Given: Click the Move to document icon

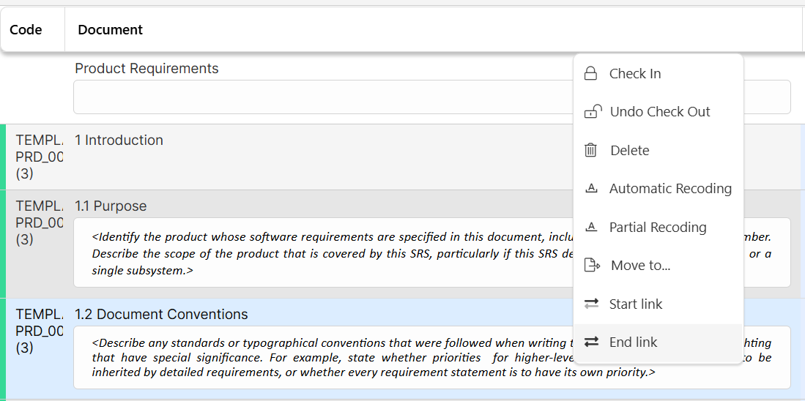Looking at the screenshot, I should pos(592,266).
